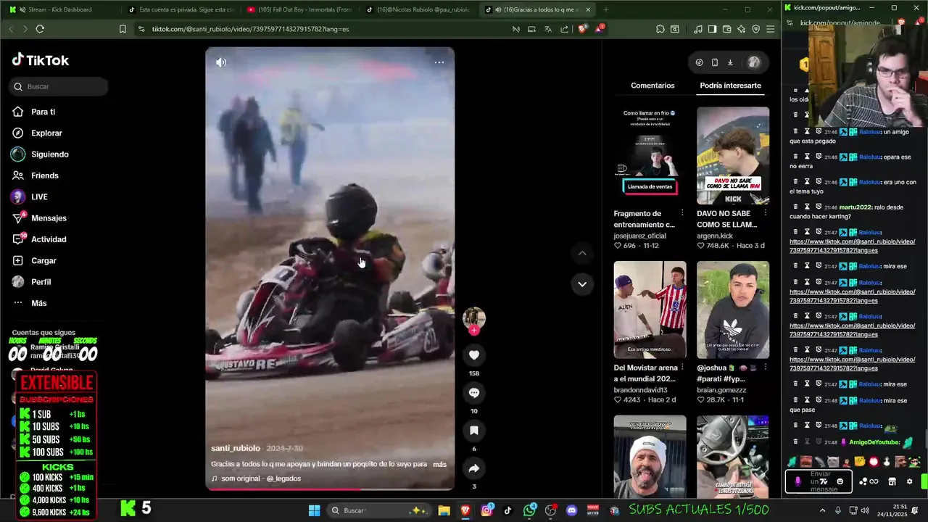The width and height of the screenshot is (928, 522).
Task: Click the phone app icon in top pill
Action: [715, 62]
